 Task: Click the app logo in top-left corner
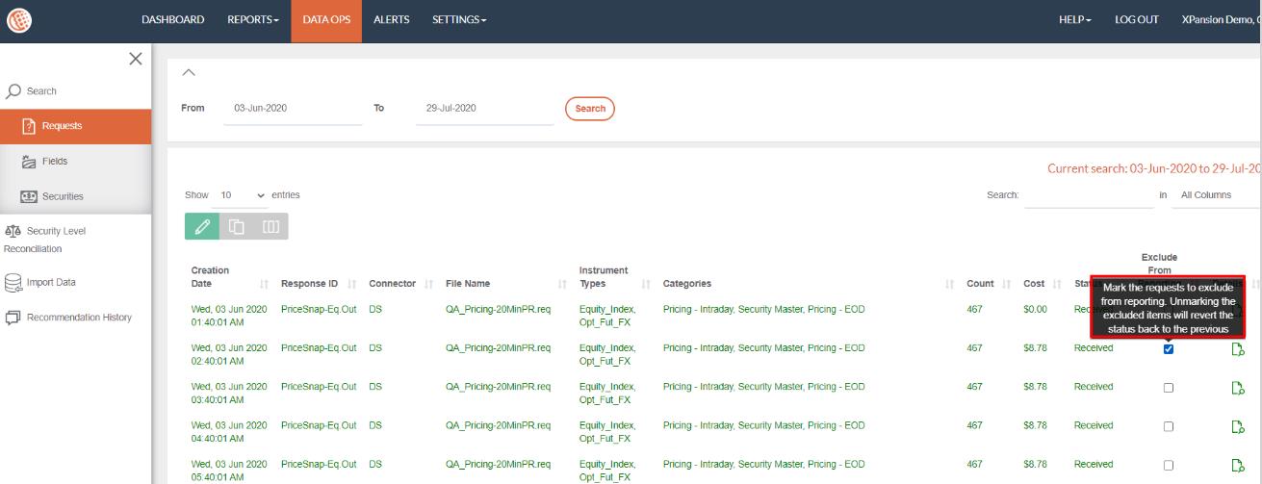pyautogui.click(x=17, y=20)
